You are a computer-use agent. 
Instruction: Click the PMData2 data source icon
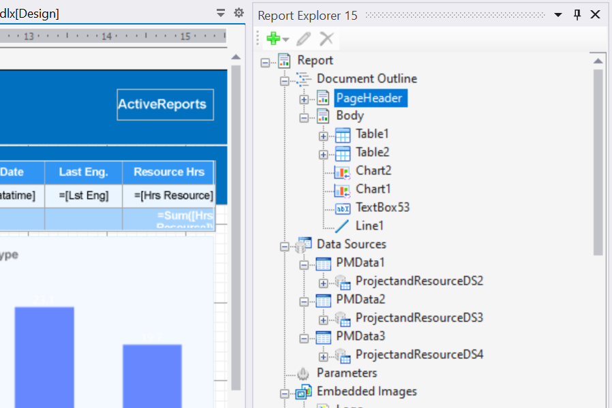(323, 300)
